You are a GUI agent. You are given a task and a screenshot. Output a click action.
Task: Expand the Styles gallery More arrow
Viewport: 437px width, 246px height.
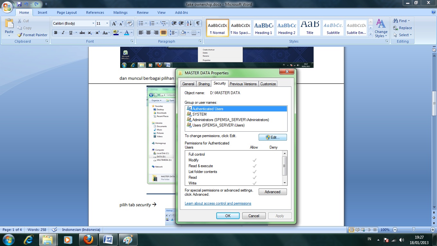tap(370, 34)
